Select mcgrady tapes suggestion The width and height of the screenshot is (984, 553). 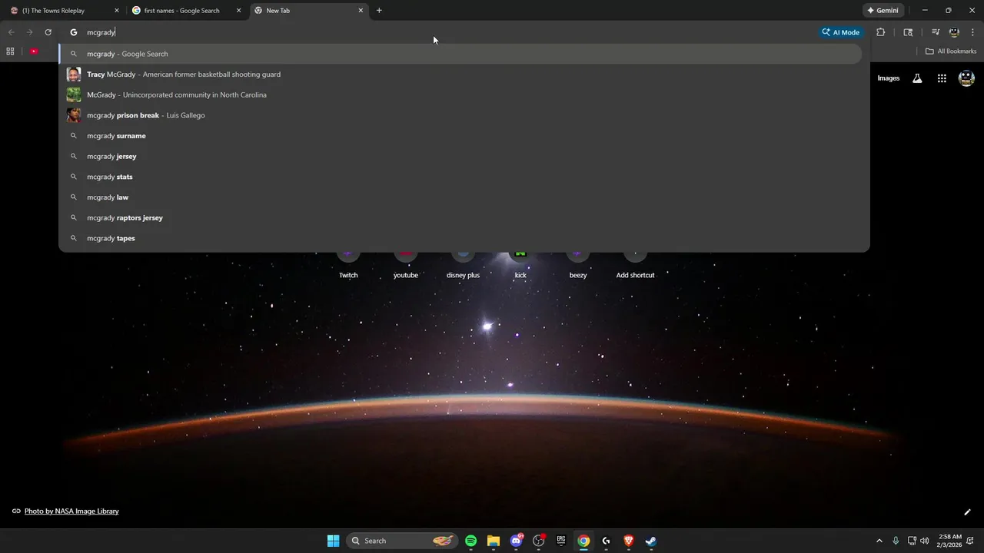[460, 238]
